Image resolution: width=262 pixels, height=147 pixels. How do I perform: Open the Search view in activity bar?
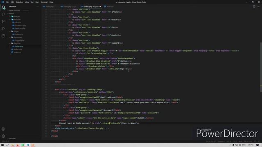coord(3,15)
